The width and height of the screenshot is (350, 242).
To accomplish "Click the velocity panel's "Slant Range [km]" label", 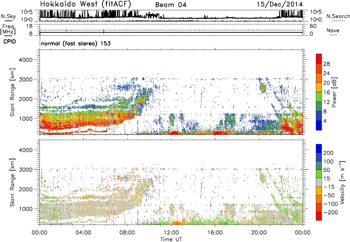I will 12,182.
